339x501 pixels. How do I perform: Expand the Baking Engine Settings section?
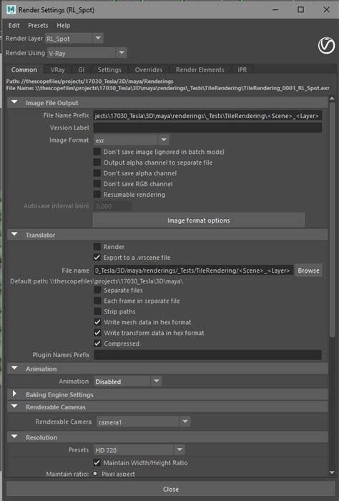point(14,394)
